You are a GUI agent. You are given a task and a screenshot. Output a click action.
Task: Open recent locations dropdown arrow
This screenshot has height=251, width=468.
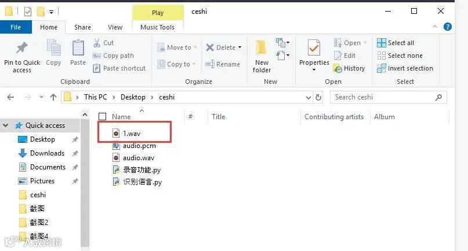(x=41, y=97)
